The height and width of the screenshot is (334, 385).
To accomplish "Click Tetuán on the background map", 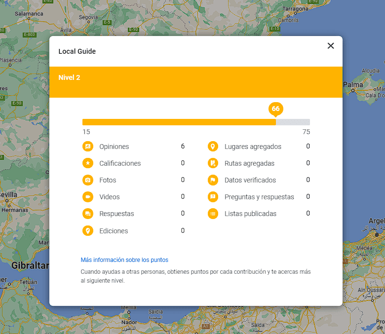I will coord(29,282).
